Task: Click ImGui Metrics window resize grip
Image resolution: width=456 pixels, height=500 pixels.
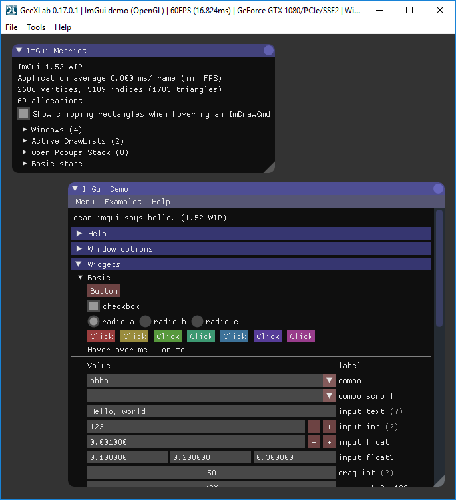Action: 270,168
